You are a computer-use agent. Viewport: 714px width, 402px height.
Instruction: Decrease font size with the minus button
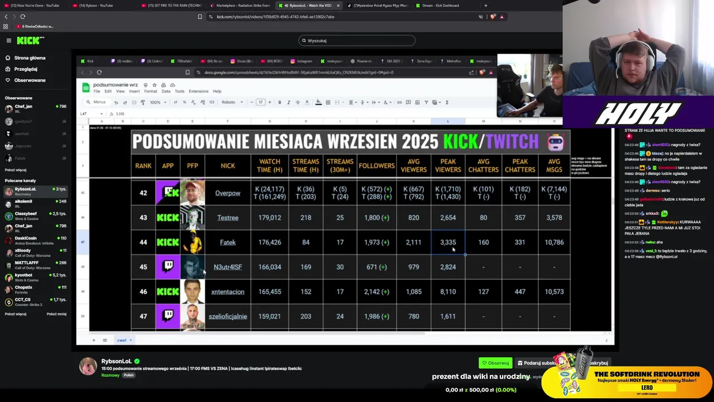coord(252,102)
